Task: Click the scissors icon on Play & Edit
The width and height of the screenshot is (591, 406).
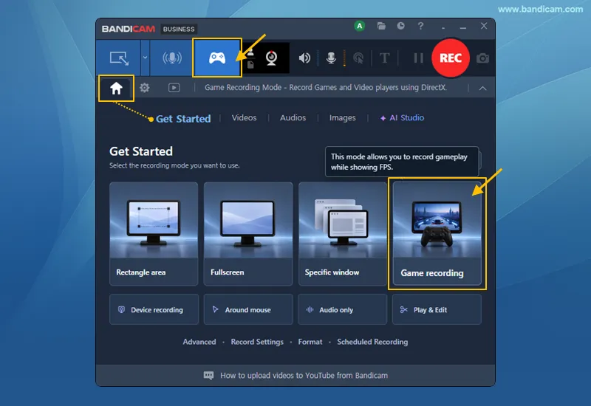Action: point(403,309)
